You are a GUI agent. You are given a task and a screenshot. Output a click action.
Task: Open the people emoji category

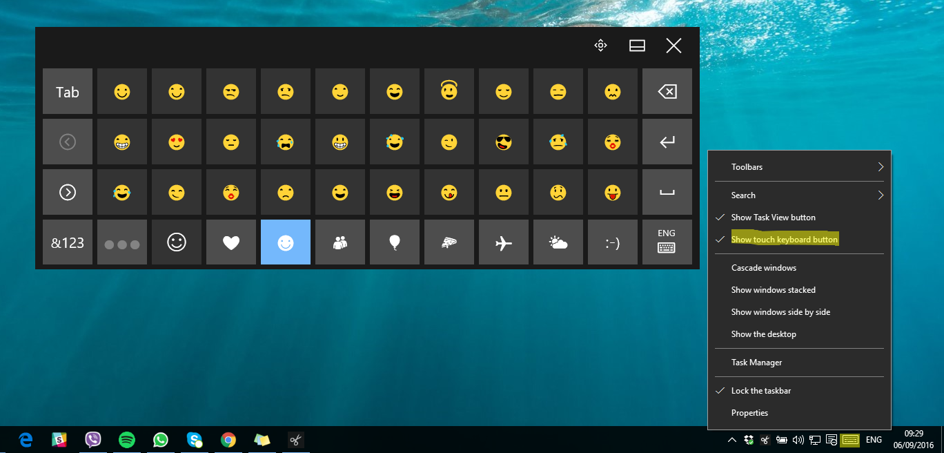tap(340, 242)
